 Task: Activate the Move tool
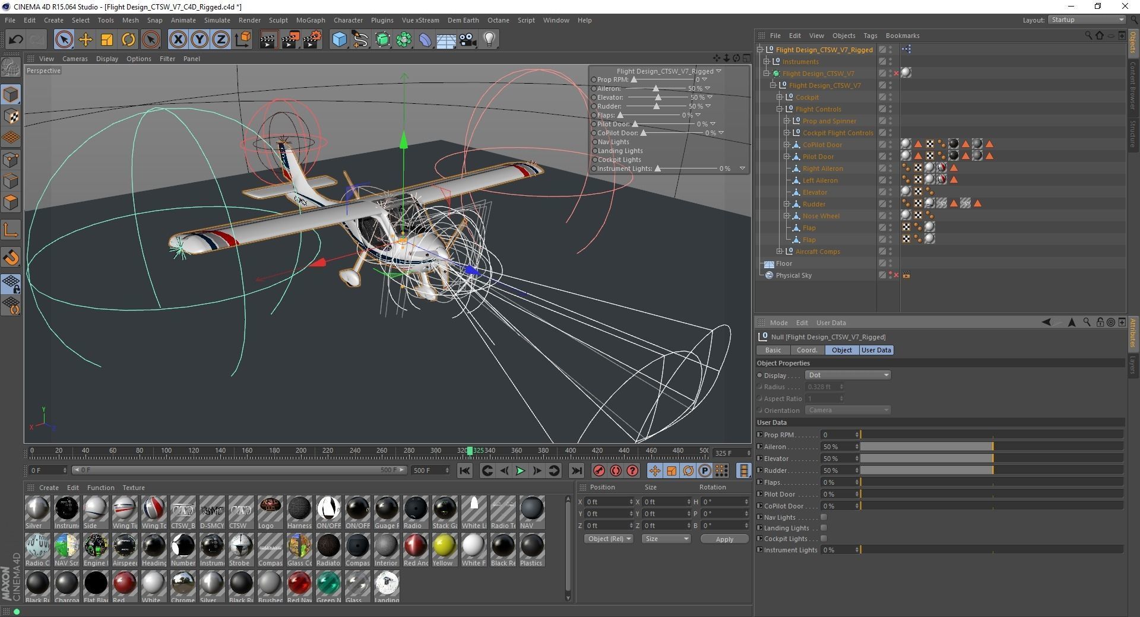(x=85, y=40)
